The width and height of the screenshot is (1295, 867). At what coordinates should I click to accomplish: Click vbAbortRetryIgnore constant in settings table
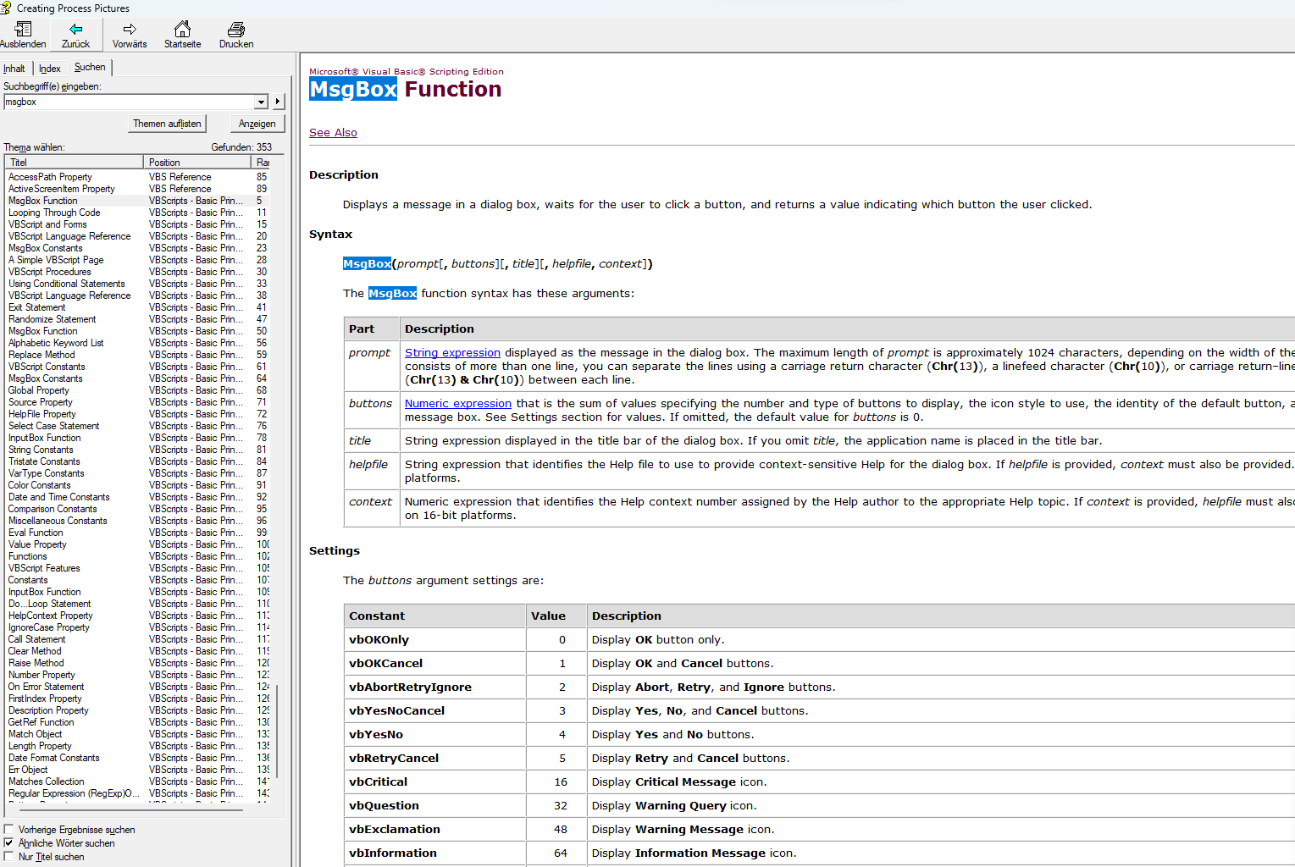[x=410, y=687]
